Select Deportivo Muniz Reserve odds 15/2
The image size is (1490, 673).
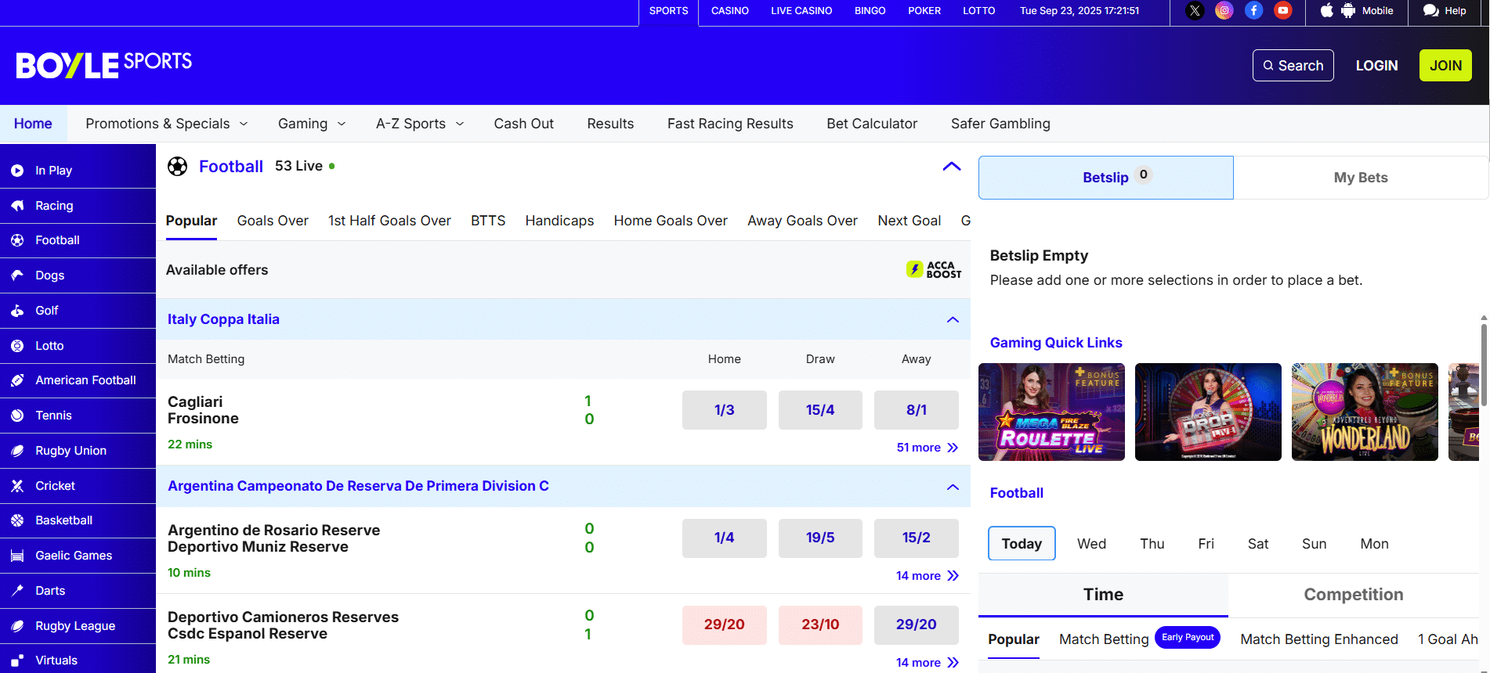pos(917,538)
